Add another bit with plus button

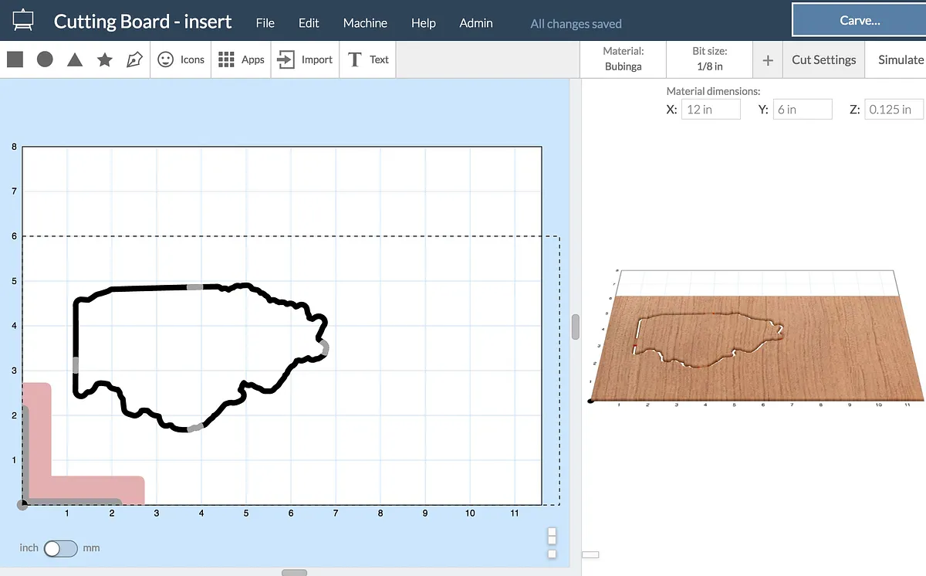[x=768, y=60]
